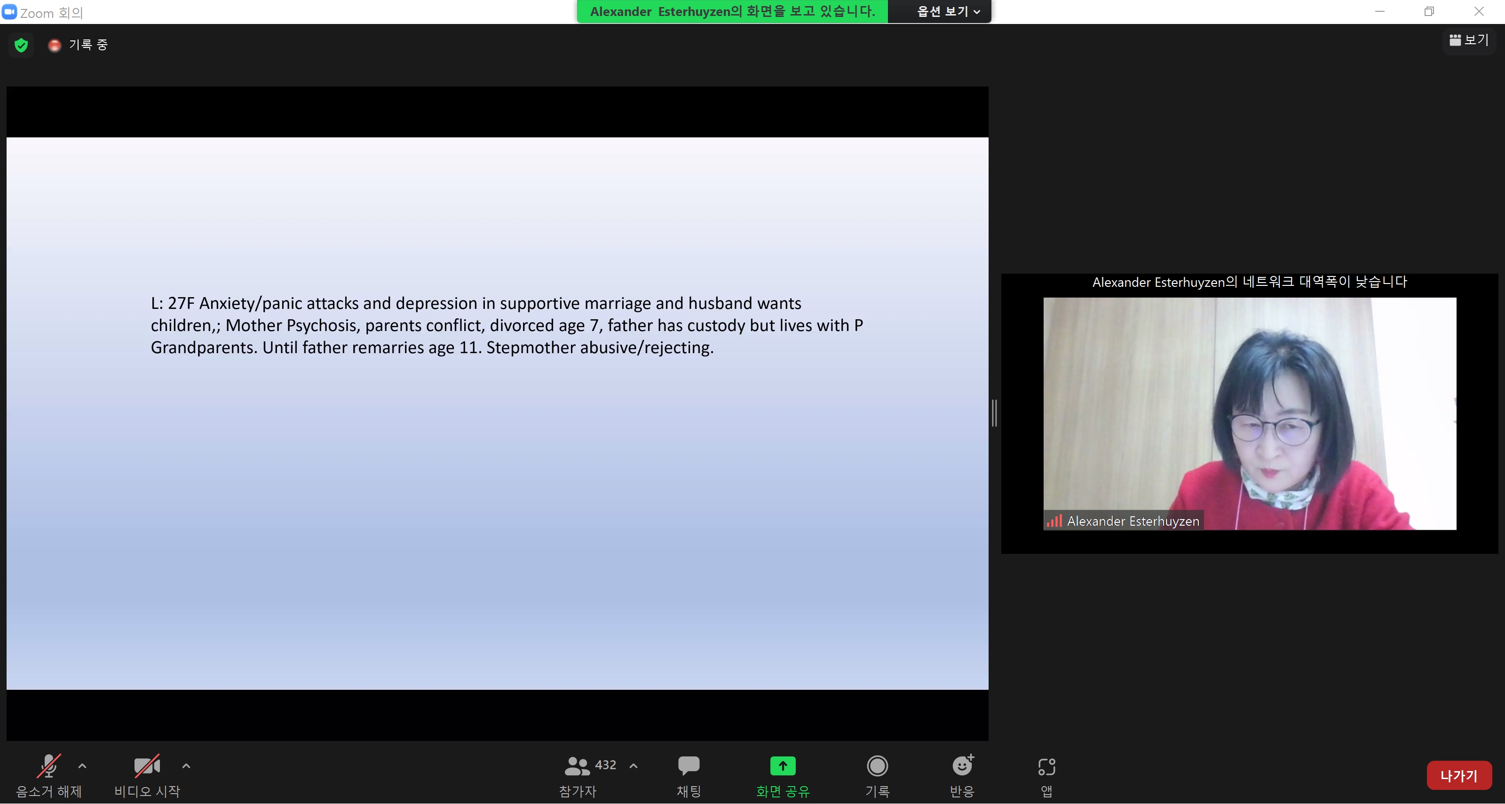
Task: Open the participants panel
Action: tap(578, 776)
